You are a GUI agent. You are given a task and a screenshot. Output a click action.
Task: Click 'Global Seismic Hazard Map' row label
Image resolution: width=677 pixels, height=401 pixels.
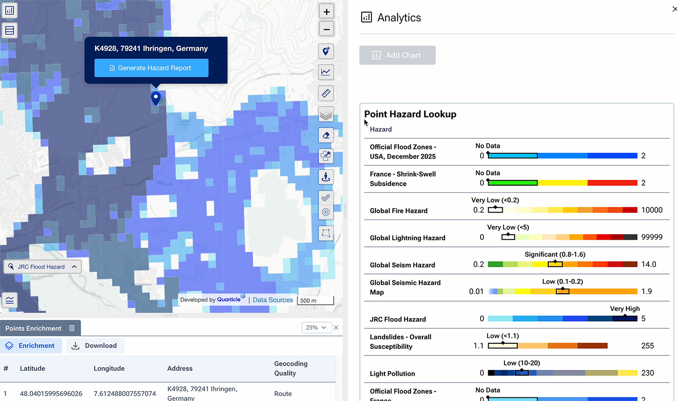(x=405, y=287)
